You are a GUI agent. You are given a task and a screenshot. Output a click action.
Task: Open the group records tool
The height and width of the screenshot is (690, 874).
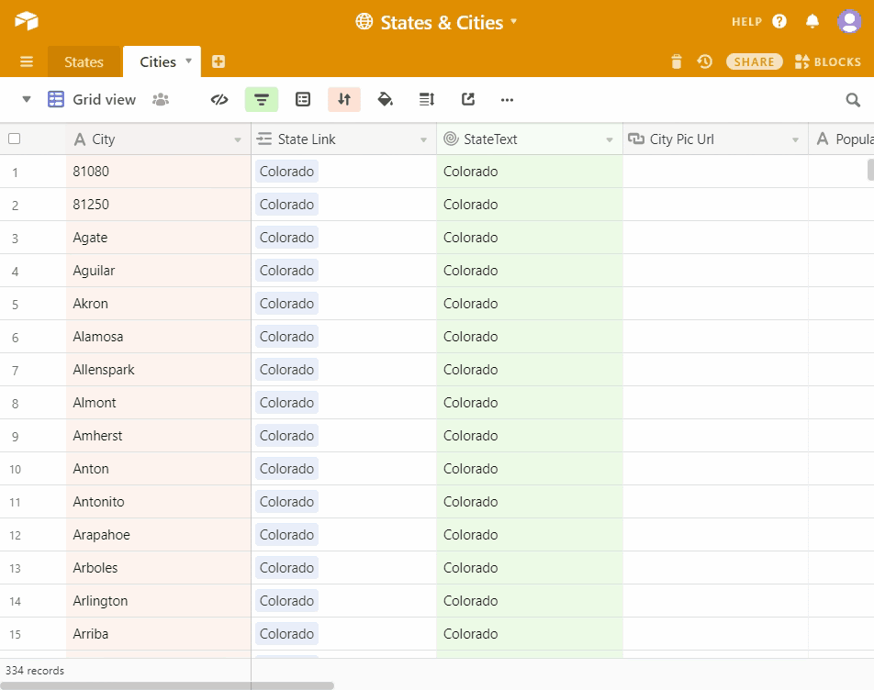pyautogui.click(x=303, y=100)
